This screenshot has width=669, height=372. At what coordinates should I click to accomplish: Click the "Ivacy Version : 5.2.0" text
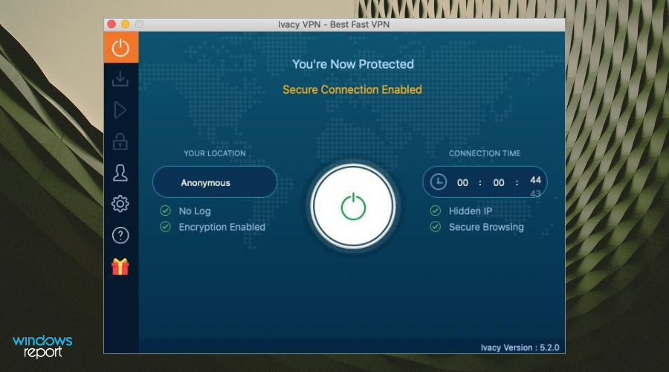[x=520, y=347]
